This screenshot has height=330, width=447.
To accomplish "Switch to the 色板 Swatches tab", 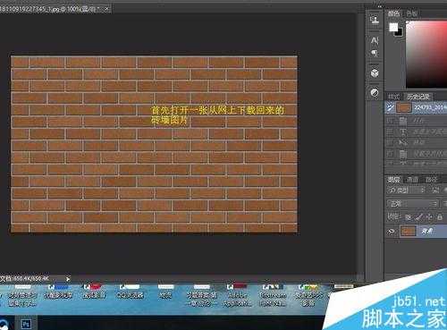I will tap(411, 13).
